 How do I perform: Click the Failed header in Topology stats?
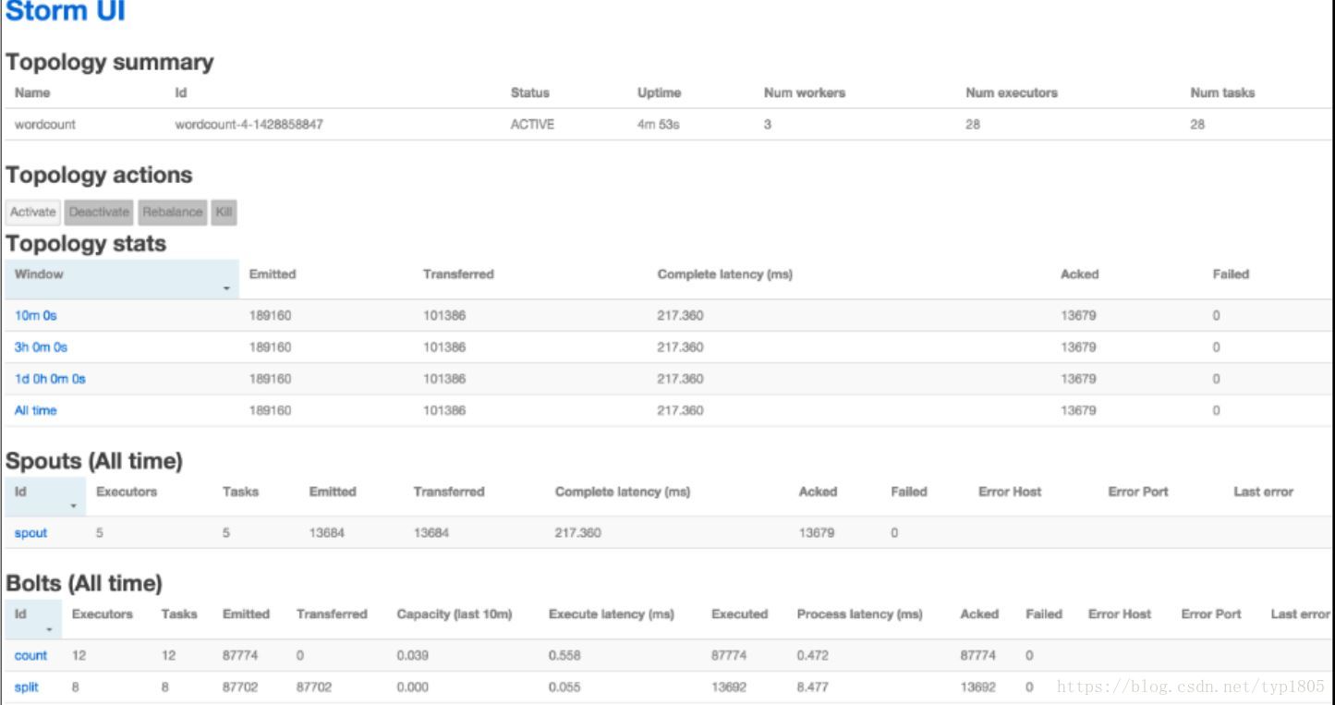(x=1231, y=274)
